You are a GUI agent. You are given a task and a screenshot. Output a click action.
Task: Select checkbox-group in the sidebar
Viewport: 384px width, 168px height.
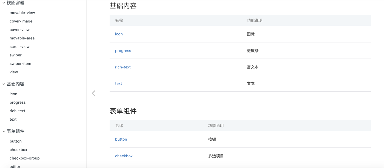click(24, 158)
